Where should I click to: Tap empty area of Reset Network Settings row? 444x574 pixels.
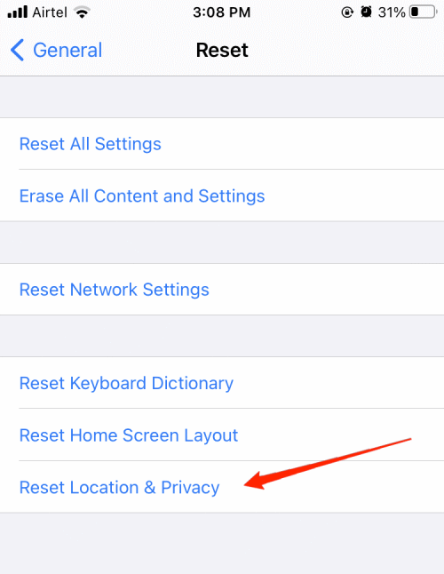pyautogui.click(x=326, y=289)
